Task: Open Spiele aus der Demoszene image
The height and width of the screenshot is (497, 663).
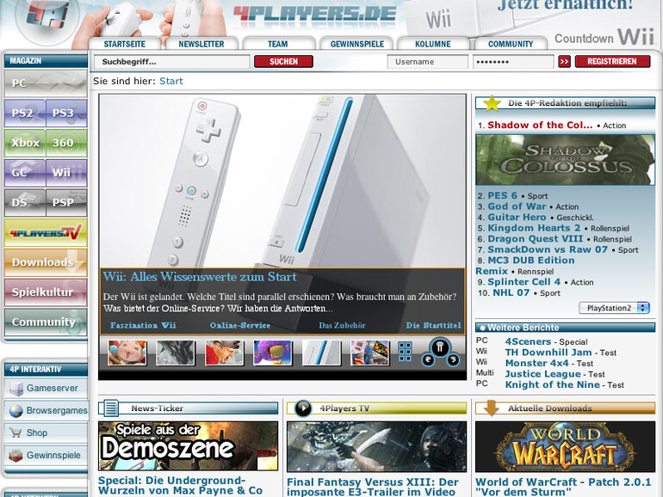Action: pos(189,446)
